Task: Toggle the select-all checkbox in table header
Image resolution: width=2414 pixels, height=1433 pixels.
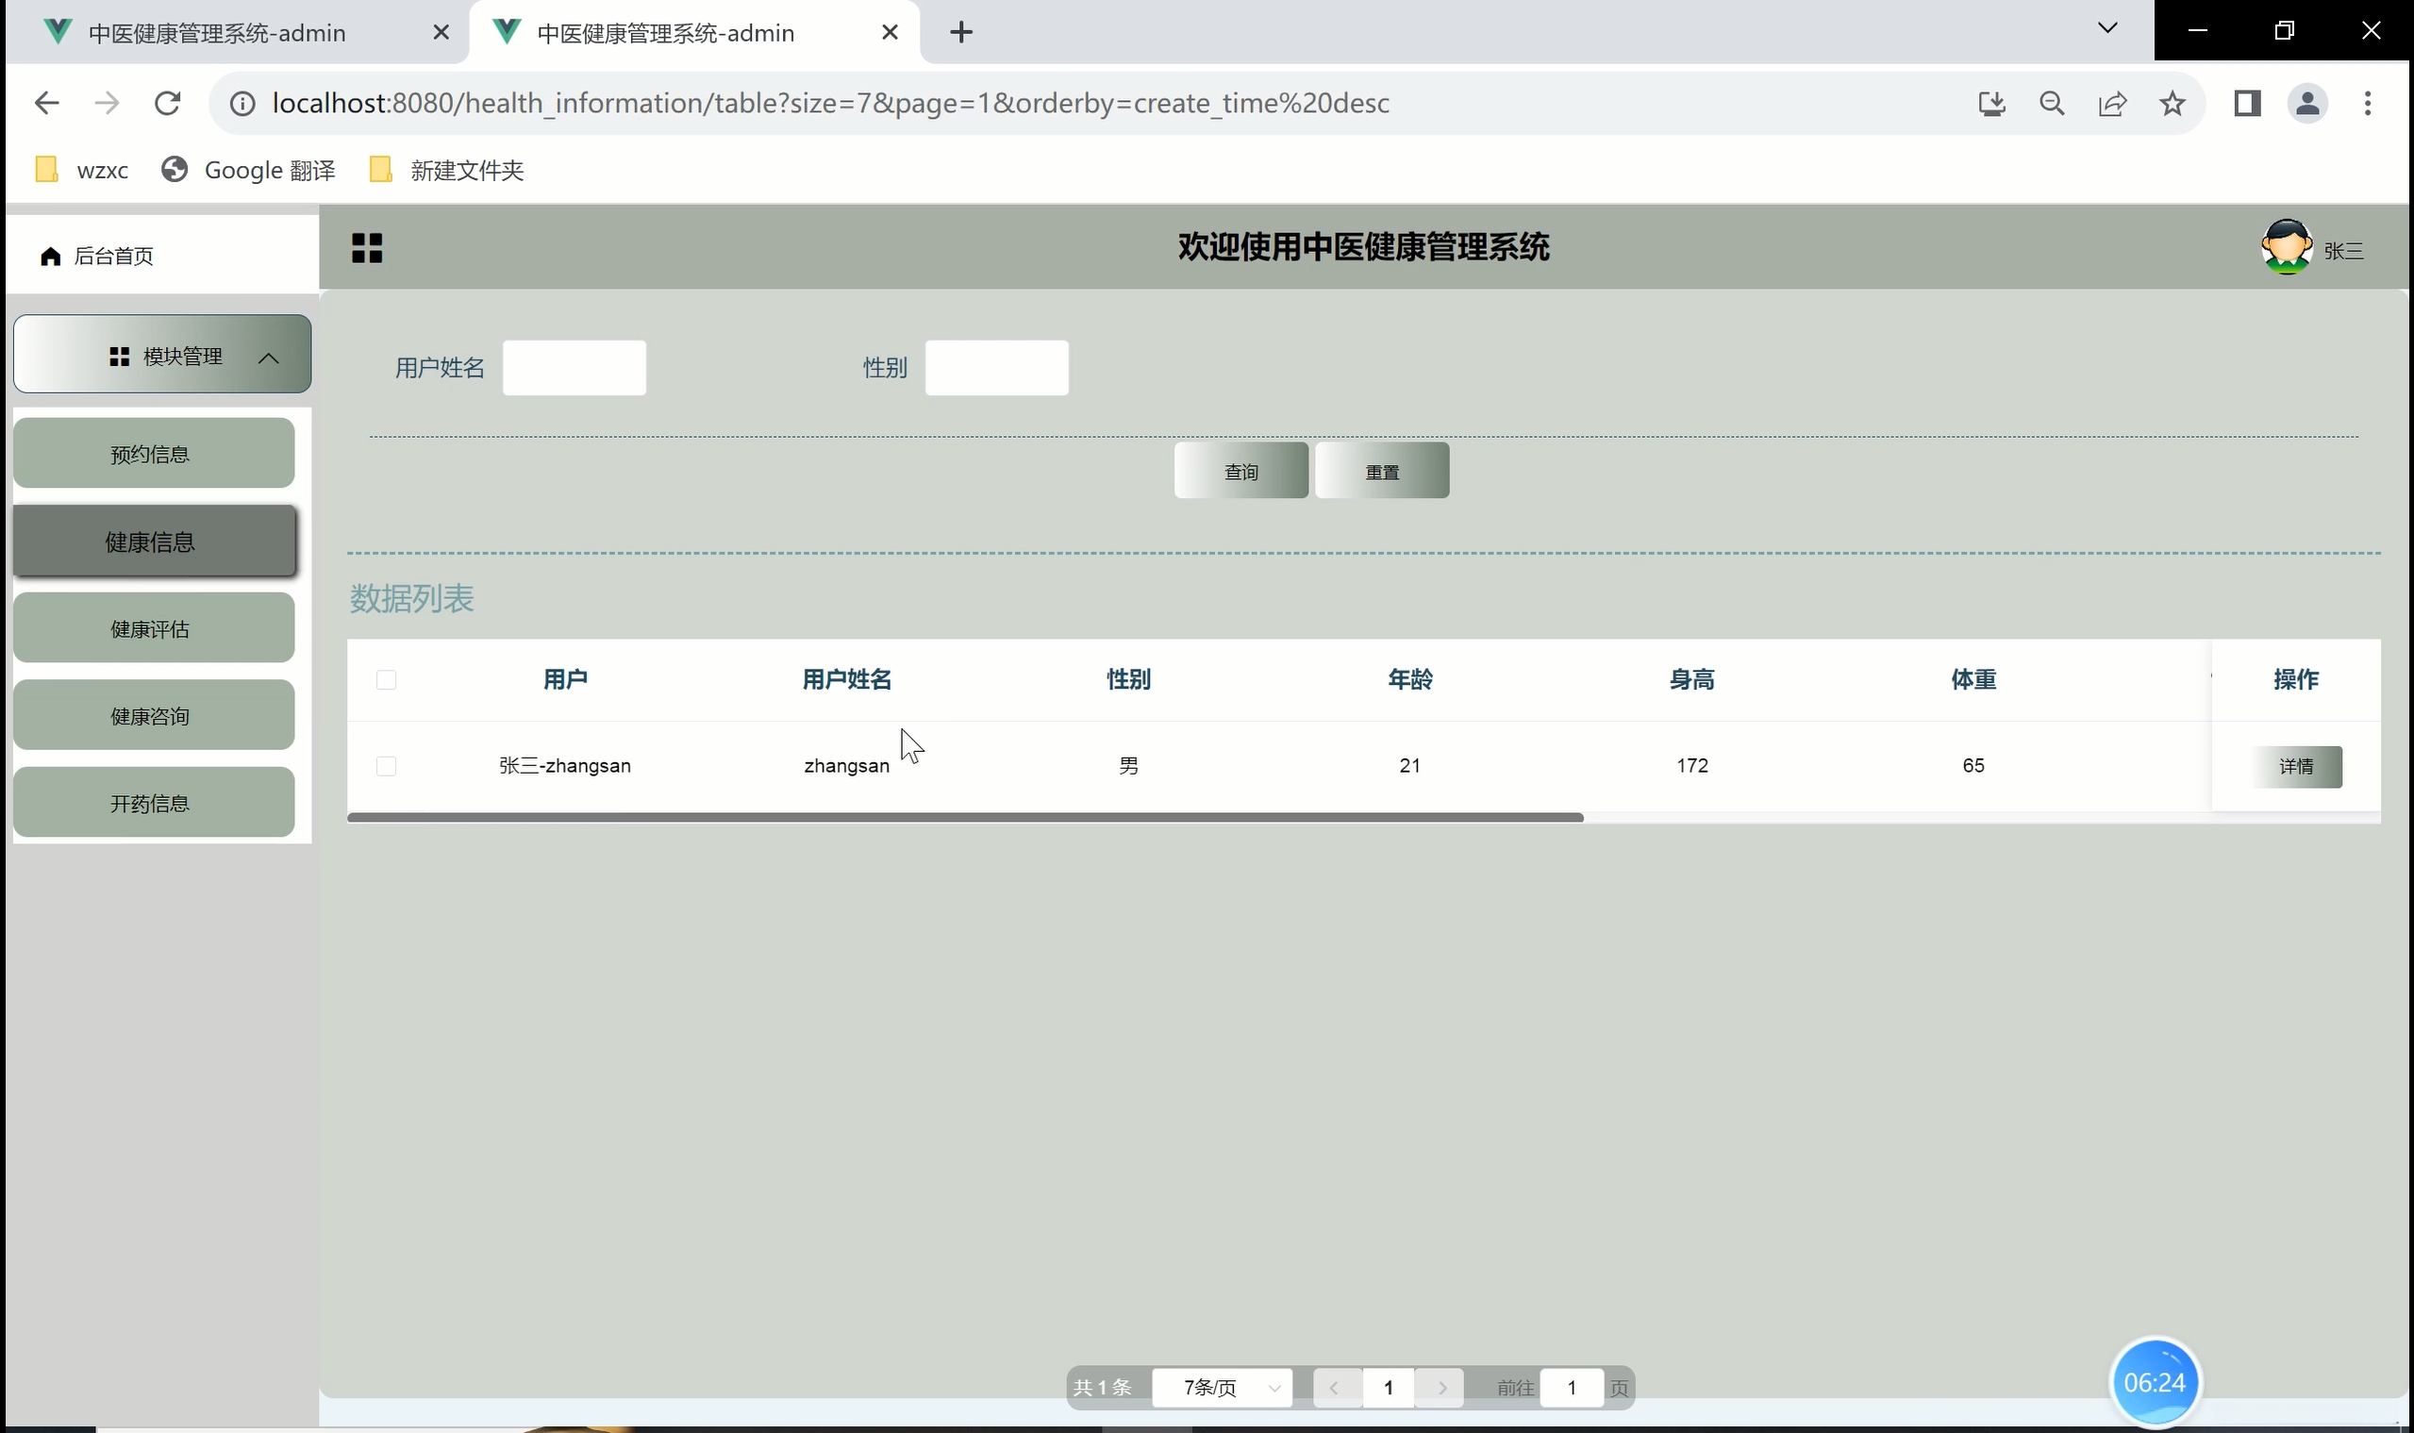Action: [386, 680]
